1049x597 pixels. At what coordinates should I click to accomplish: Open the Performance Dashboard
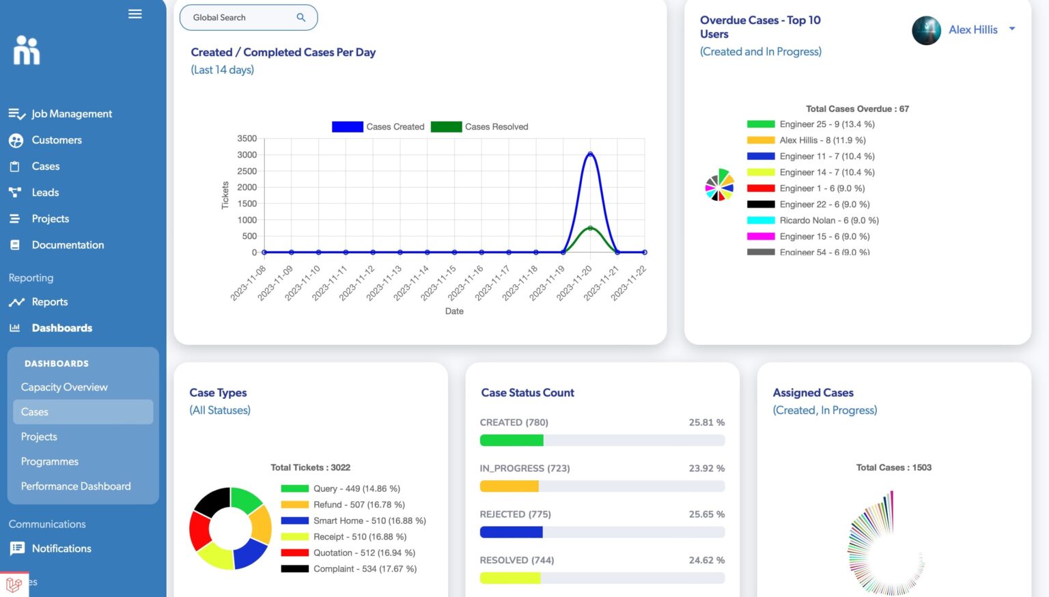(76, 486)
